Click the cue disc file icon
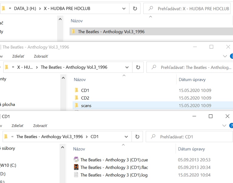 coord(76,159)
